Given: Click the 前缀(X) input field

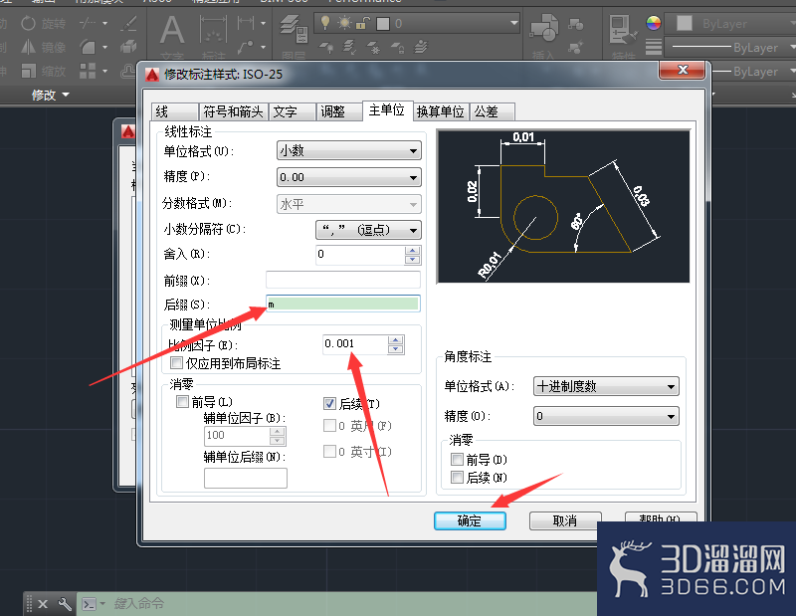Looking at the screenshot, I should coord(342,280).
